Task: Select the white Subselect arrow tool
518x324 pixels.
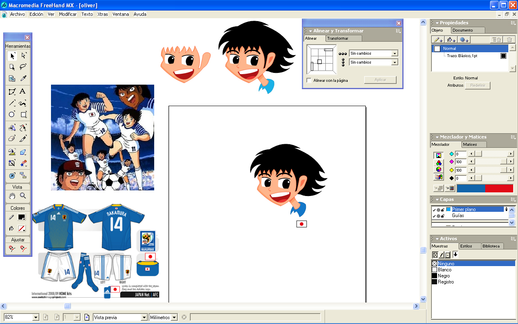Action: tap(23, 56)
